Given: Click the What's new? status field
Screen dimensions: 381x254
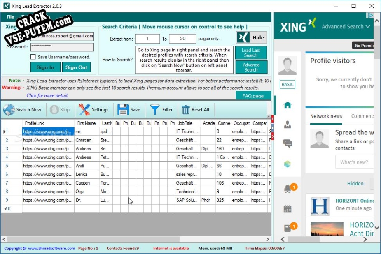Looking at the screenshot, I should [x=354, y=162].
